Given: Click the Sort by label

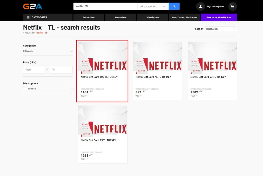Looking at the screenshot, I should 199,29.
